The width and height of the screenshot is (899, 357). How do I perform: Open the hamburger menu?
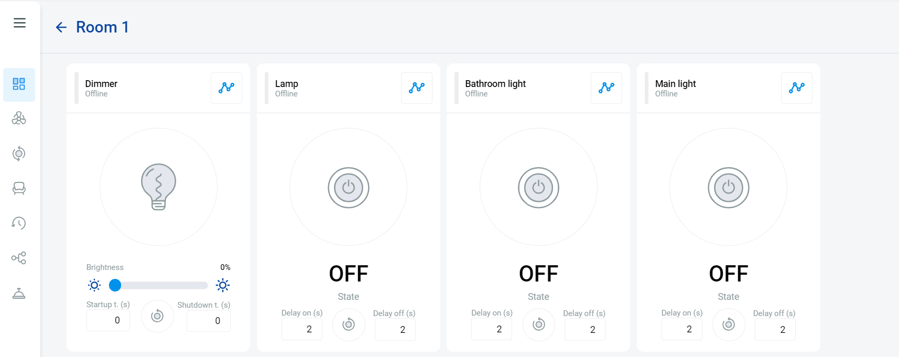pos(19,23)
